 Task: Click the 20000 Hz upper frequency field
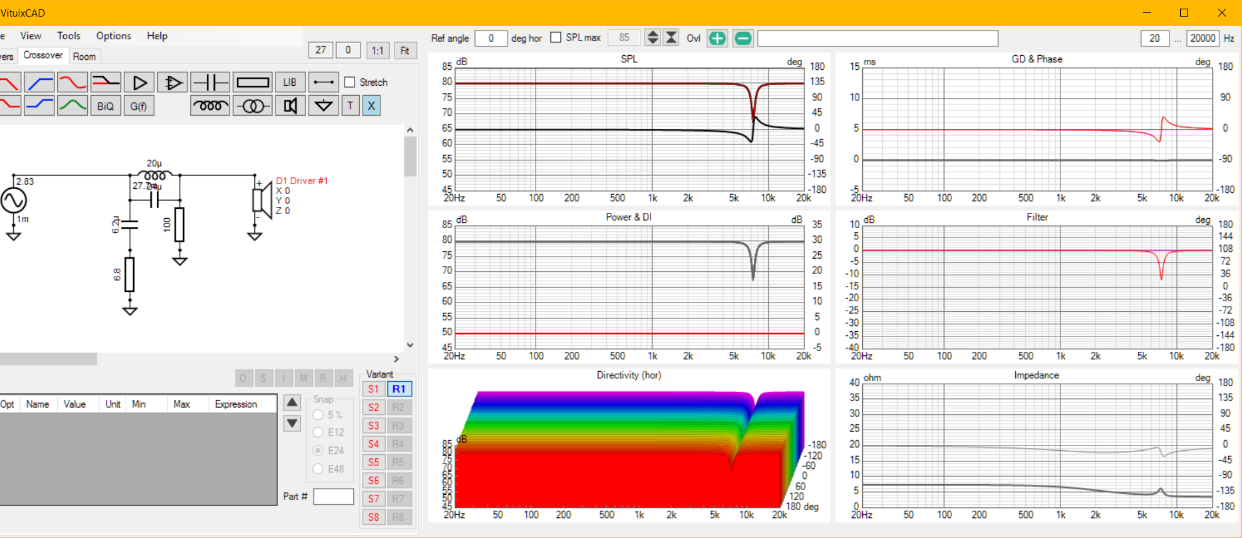pyautogui.click(x=1203, y=39)
